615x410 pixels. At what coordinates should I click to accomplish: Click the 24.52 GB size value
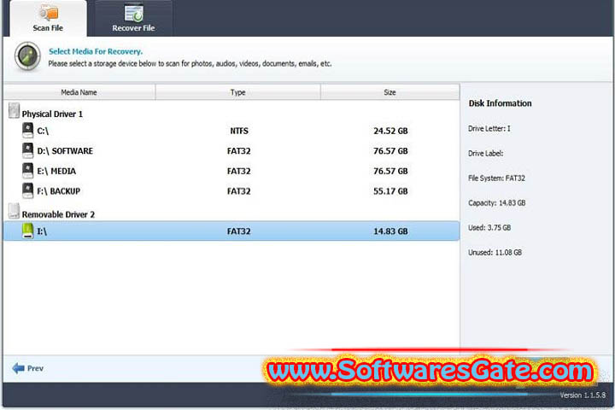(390, 131)
